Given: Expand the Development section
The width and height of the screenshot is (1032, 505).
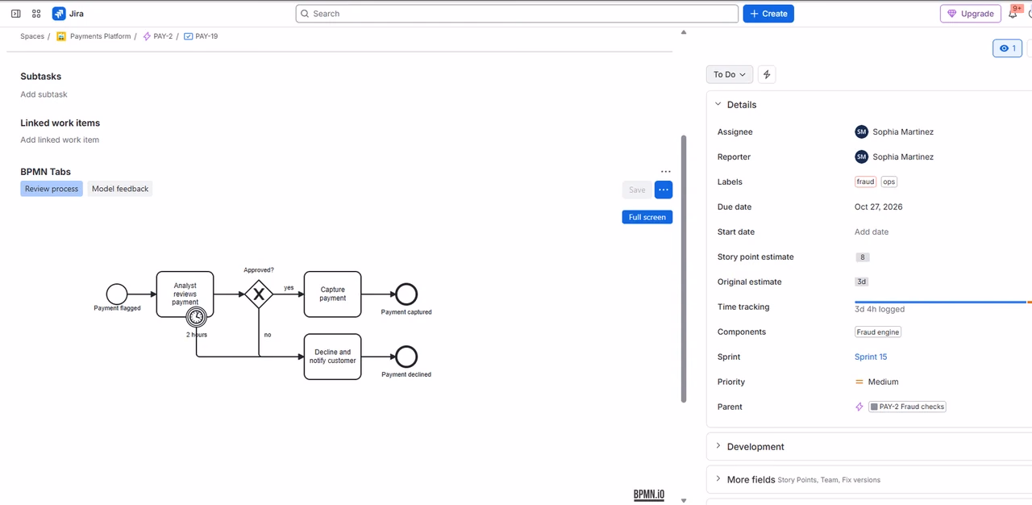Looking at the screenshot, I should (718, 446).
